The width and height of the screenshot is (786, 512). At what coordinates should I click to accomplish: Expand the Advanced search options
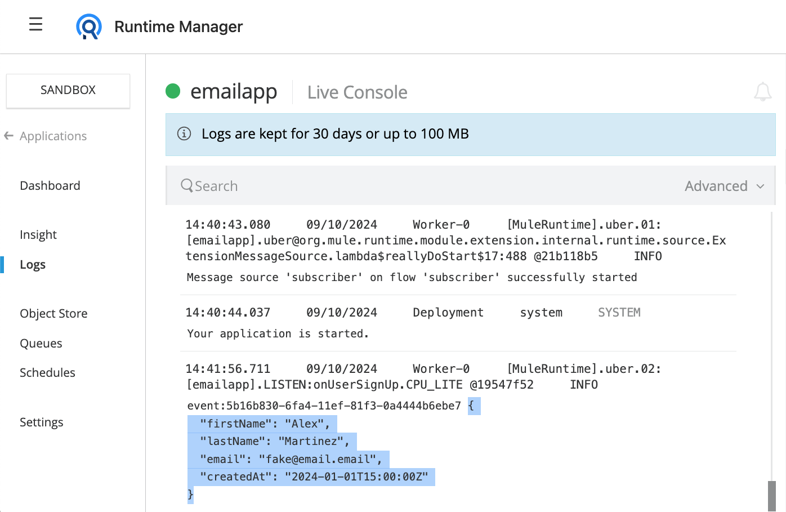[x=725, y=186]
